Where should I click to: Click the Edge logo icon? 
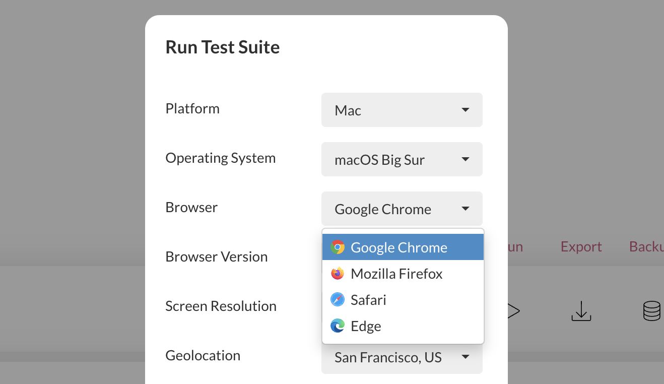point(338,326)
